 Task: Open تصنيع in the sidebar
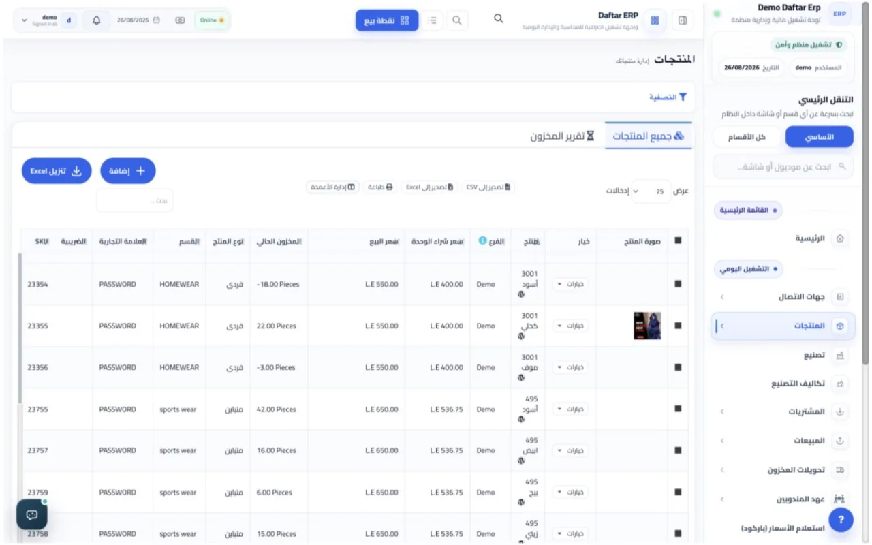pos(783,356)
